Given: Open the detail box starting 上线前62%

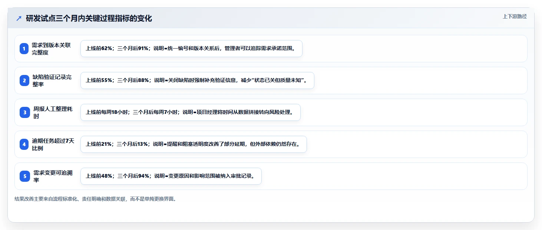Looking at the screenshot, I should [x=191, y=49].
